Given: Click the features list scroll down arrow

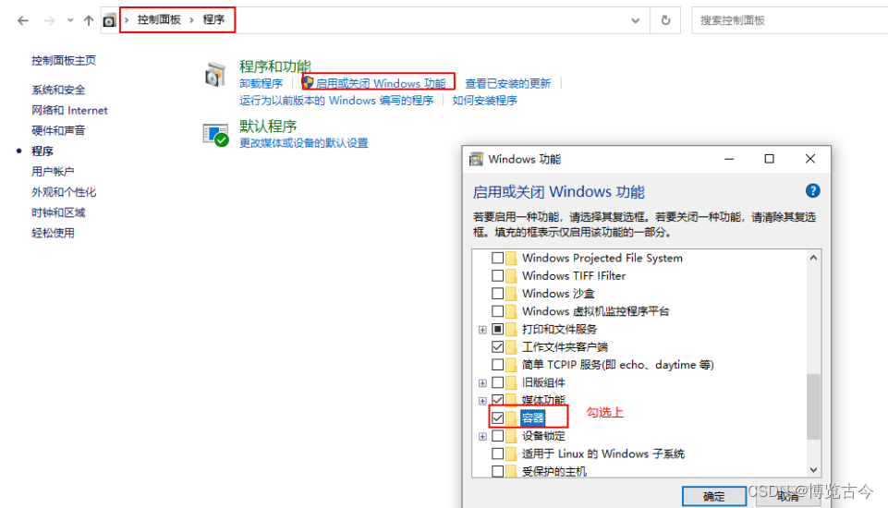Looking at the screenshot, I should coord(813,470).
